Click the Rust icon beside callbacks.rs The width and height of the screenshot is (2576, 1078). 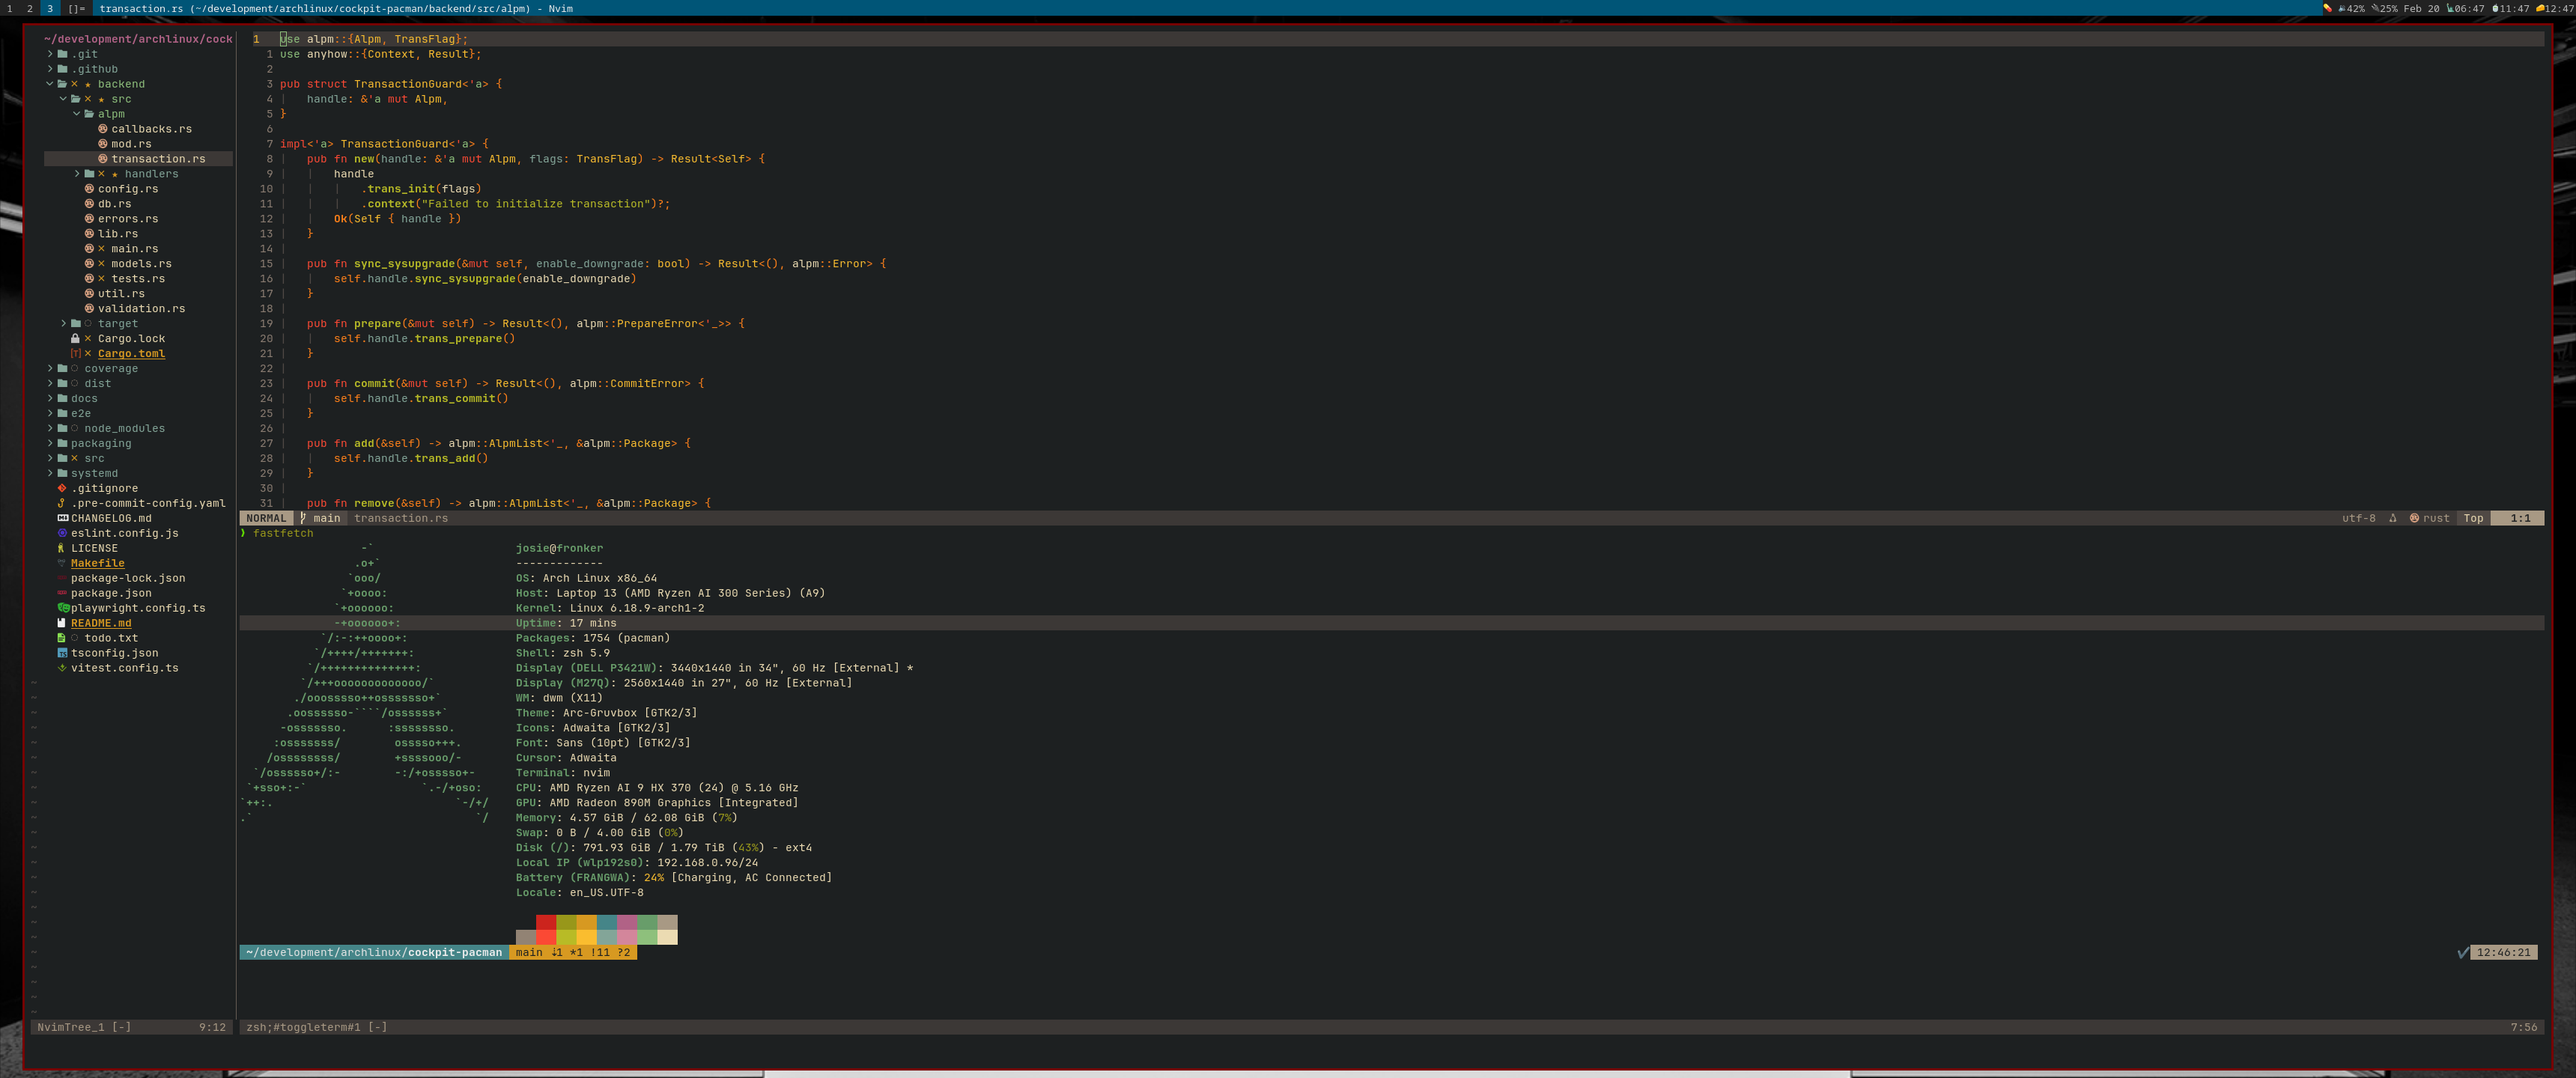coord(103,129)
